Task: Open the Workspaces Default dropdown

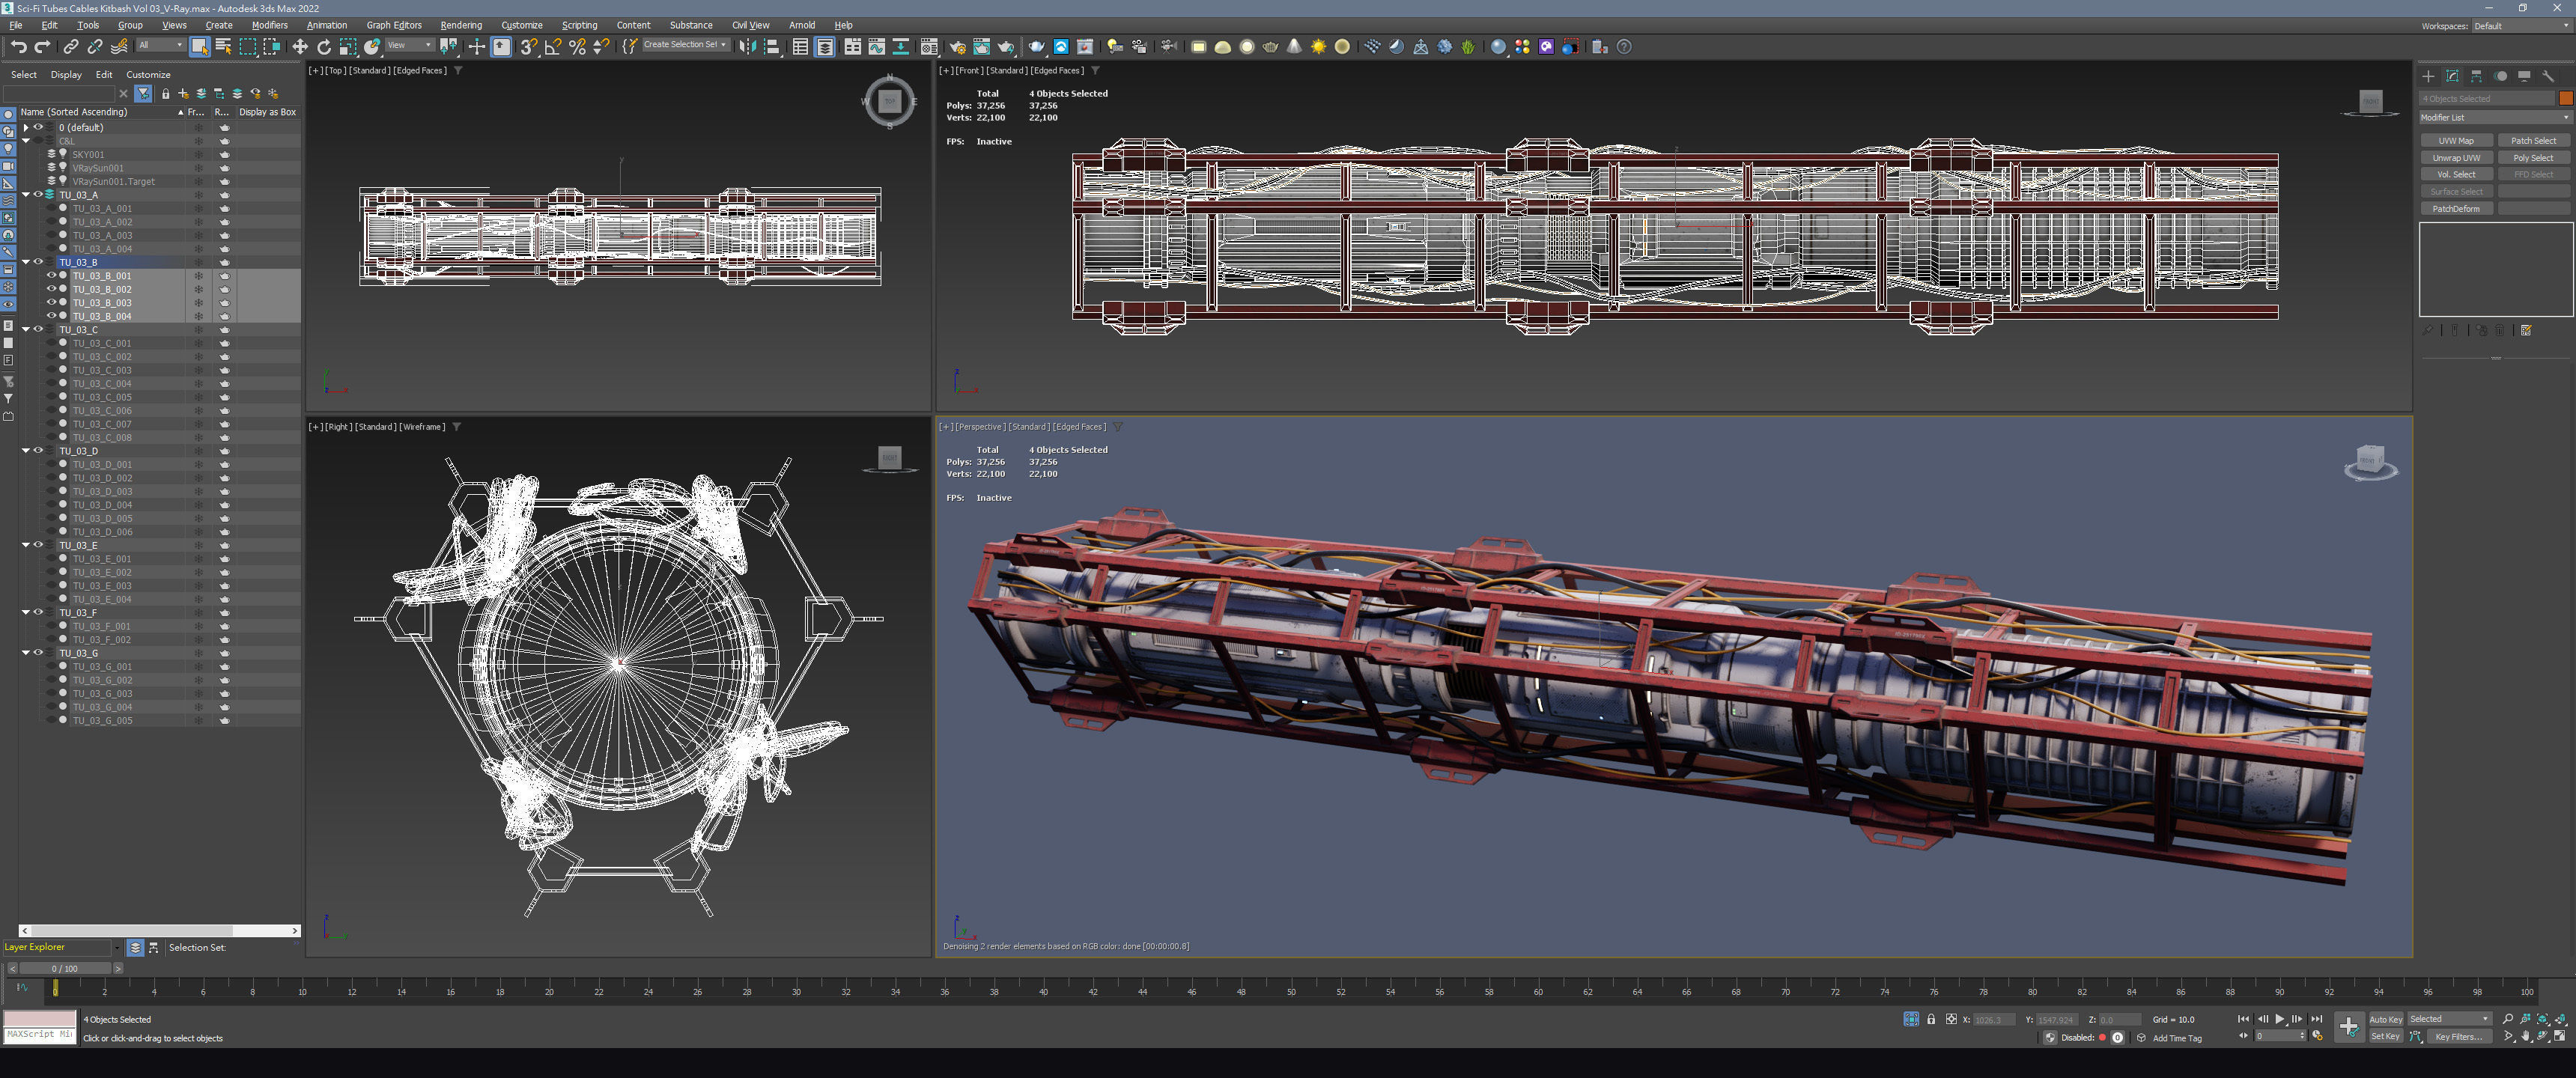Action: [x=2521, y=26]
